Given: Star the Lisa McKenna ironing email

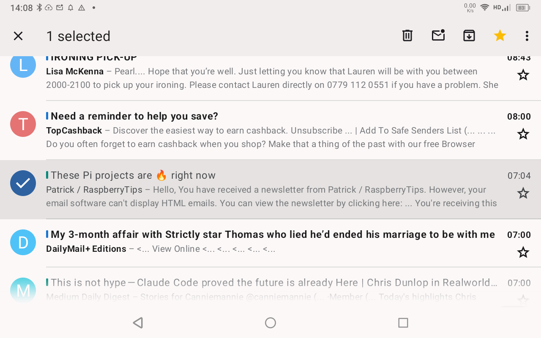Looking at the screenshot, I should (523, 75).
